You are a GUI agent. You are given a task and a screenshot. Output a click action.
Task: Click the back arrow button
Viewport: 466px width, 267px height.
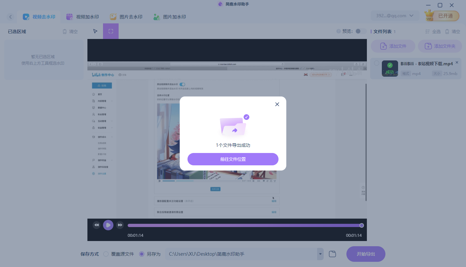pos(11,17)
